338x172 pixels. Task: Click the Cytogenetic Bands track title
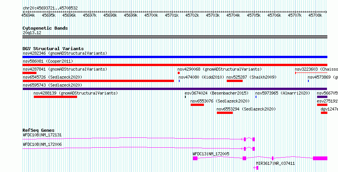point(45,28)
